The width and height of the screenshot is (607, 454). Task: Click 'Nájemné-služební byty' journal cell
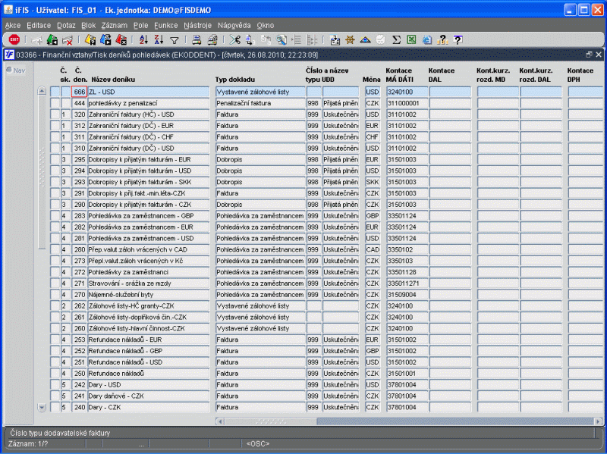[x=148, y=295]
